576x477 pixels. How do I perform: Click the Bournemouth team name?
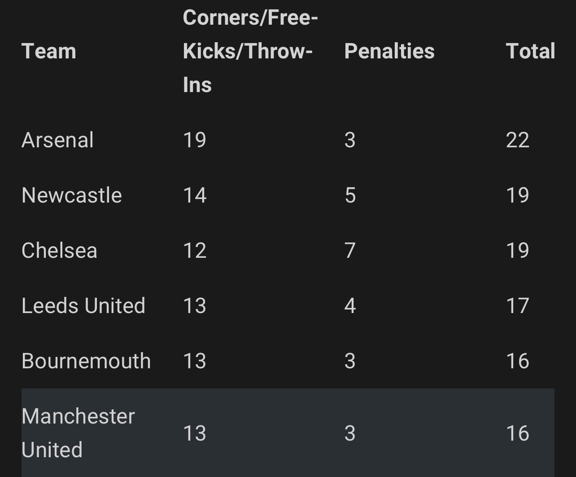86,361
